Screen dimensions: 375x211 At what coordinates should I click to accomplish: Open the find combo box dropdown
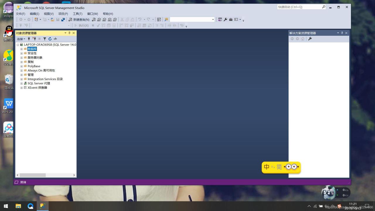[x=213, y=20]
